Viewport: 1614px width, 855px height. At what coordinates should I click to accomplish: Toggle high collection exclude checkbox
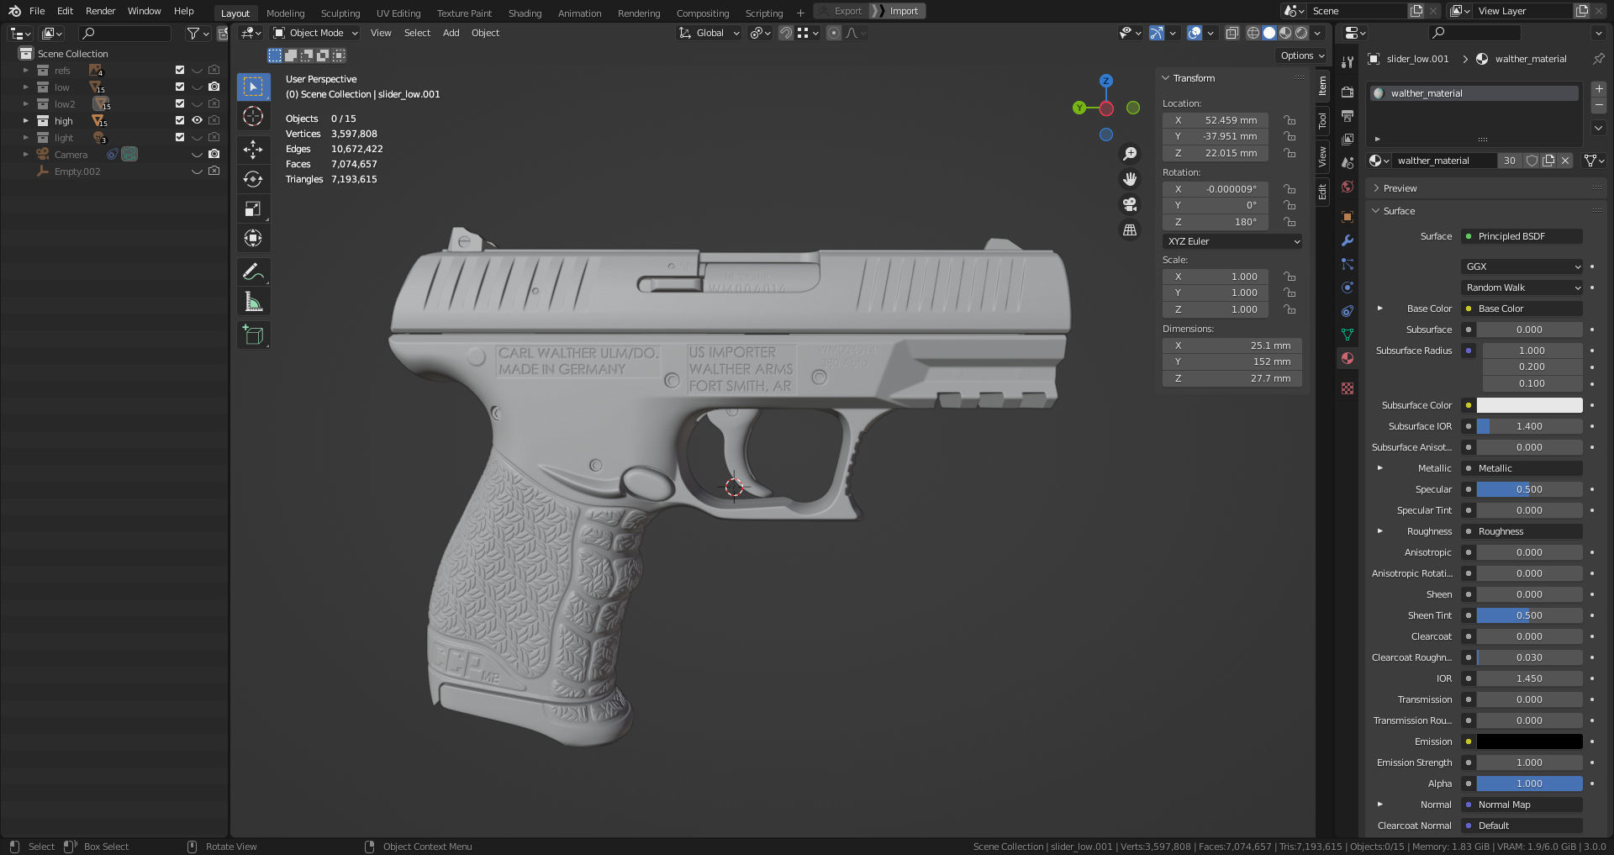(179, 120)
